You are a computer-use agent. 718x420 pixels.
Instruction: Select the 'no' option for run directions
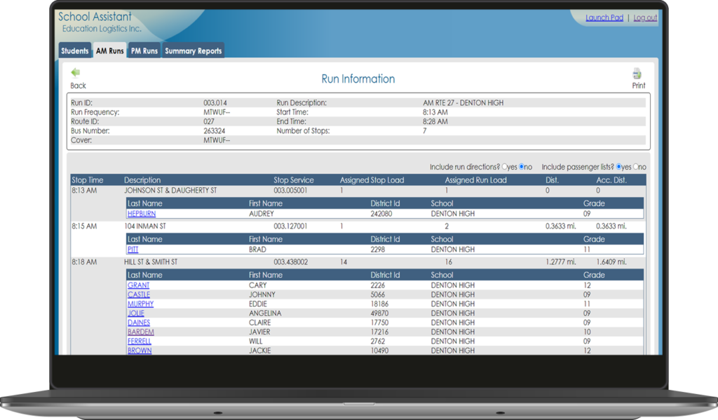pyautogui.click(x=522, y=167)
